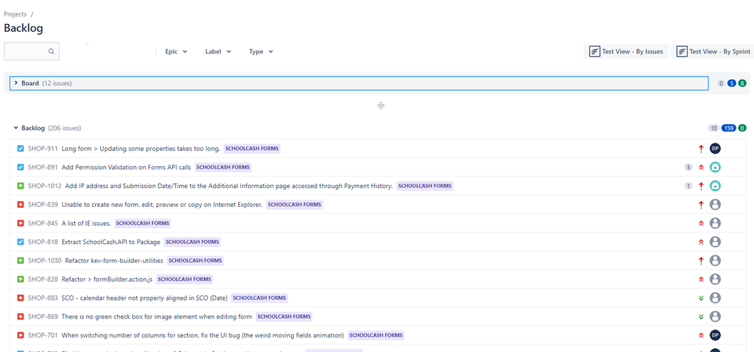The height and width of the screenshot is (352, 754).
Task: Select 'SCO - calendar header not properly aligned' summary
Action: [x=144, y=298]
